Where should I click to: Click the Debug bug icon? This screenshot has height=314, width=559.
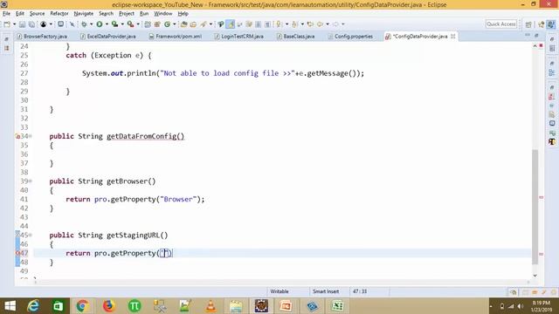pyautogui.click(x=84, y=24)
